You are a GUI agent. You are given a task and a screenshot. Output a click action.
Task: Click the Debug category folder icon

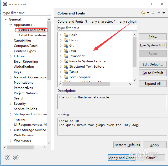point(66,40)
